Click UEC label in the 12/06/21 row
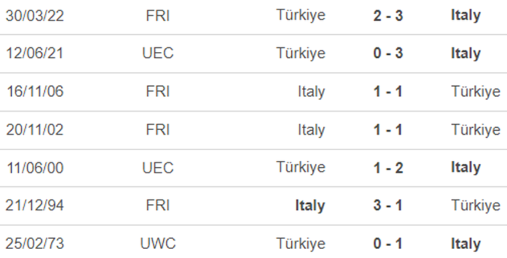The height and width of the screenshot is (258, 507). (x=158, y=54)
